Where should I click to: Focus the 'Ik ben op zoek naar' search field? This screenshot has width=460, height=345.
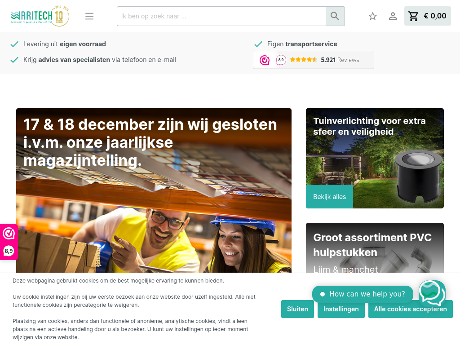221,16
